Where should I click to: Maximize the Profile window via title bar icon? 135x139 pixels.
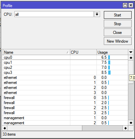point(125,5)
